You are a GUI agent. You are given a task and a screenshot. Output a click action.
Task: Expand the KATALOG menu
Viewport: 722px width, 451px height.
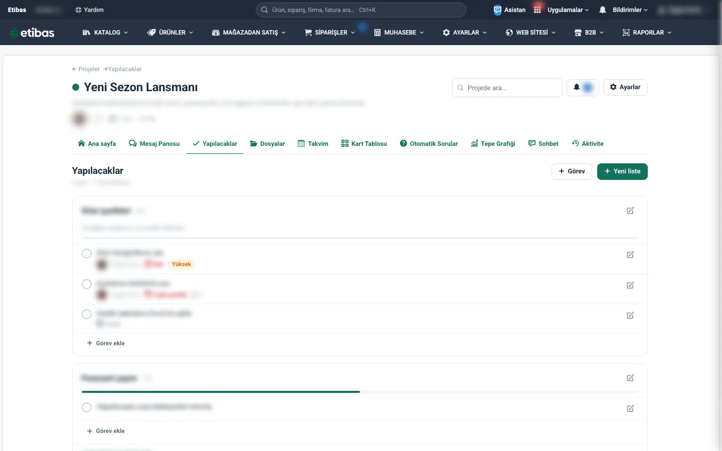(105, 33)
